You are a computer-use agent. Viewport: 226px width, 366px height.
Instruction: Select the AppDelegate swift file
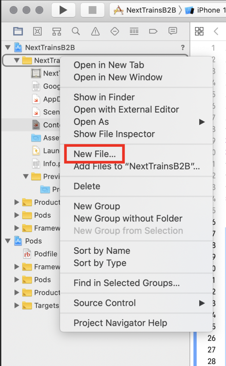tap(46, 99)
